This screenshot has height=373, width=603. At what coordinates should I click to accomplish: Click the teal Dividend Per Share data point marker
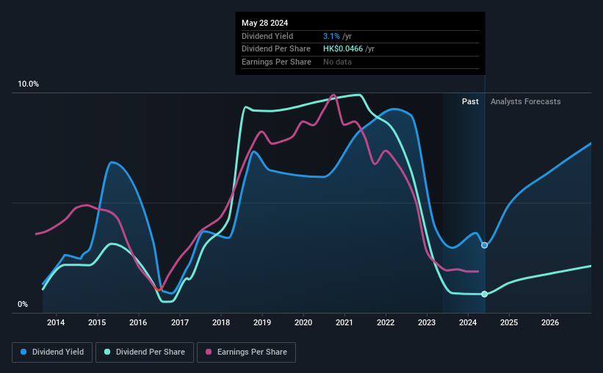[485, 294]
